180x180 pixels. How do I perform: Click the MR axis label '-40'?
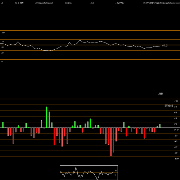(x=176, y=141)
